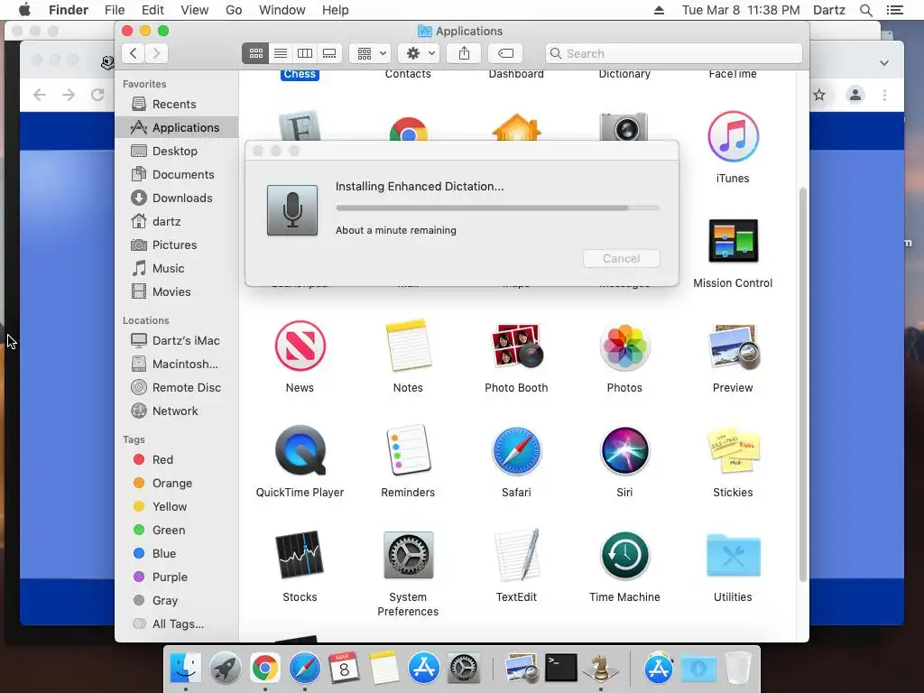Open Downloads in the sidebar
This screenshot has height=693, width=924.
coord(177,198)
